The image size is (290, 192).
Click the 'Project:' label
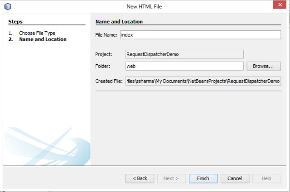click(104, 54)
